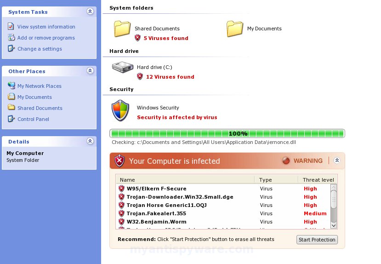This screenshot has height=264, width=381.
Task: Click the System Tasks panel title
Action: coord(28,12)
